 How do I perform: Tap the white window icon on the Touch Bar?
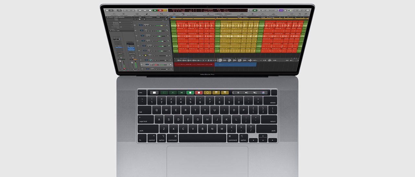tap(154, 92)
